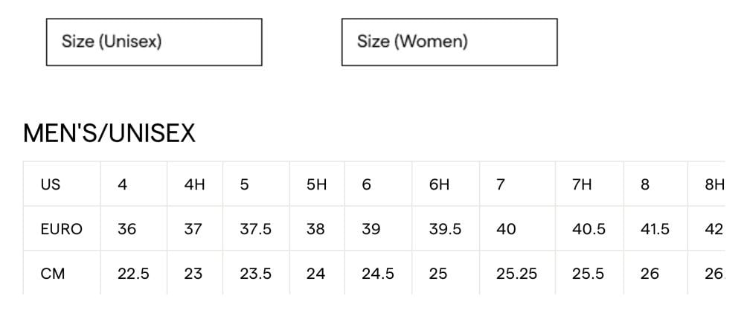Viewport: 744px width, 319px height.
Task: Open the Size (Unisex) dropdown
Action: (154, 42)
